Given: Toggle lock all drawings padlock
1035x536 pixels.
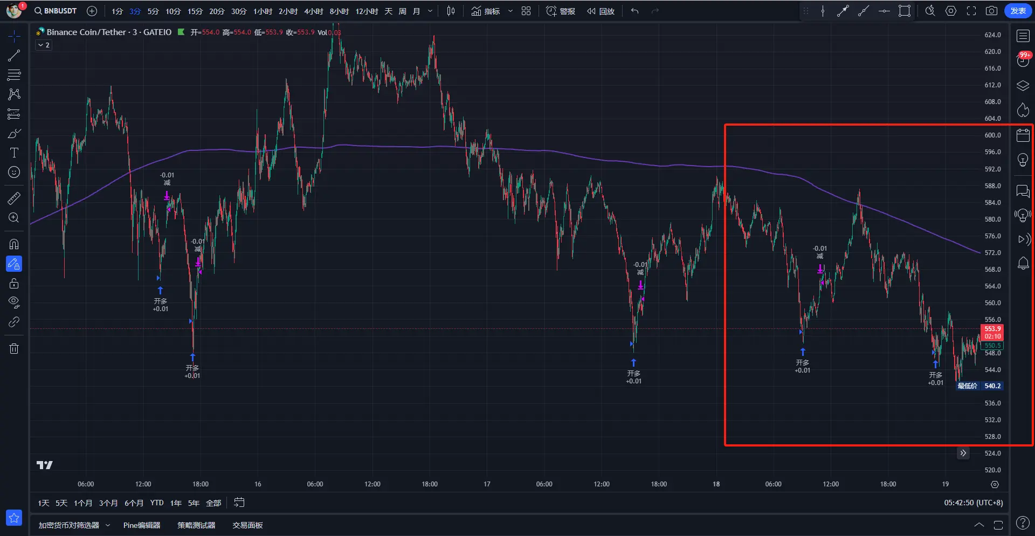Looking at the screenshot, I should point(14,283).
